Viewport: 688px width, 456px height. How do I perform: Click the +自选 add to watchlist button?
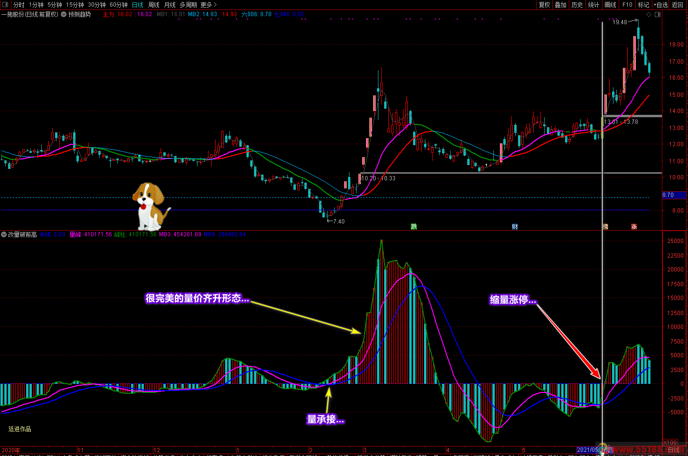coord(660,5)
